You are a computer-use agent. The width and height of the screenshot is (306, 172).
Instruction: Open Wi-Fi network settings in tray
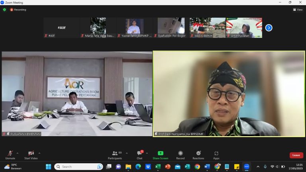pos(272,166)
